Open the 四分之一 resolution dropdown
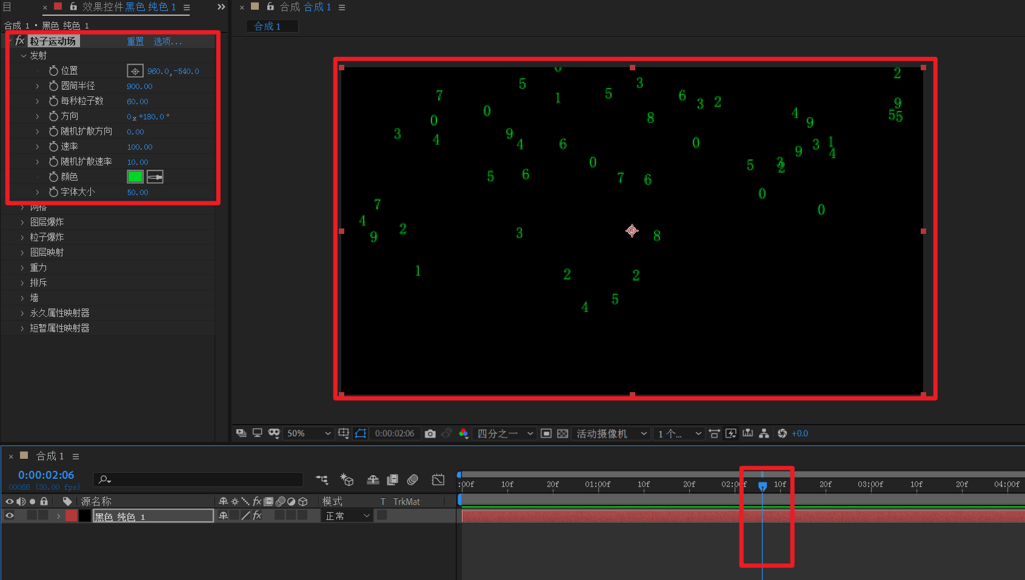The image size is (1025, 580). 505,433
